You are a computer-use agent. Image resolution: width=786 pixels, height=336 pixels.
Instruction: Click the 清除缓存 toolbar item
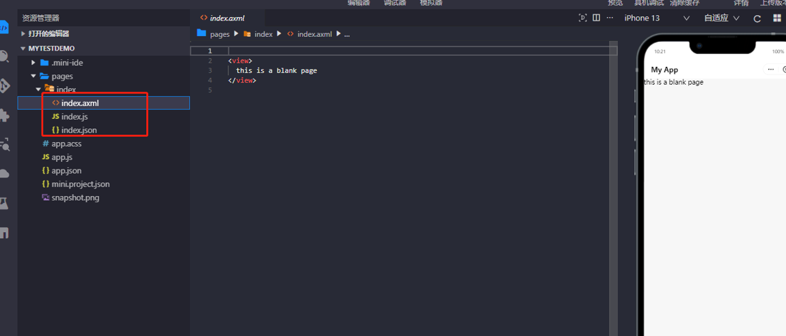[x=684, y=3]
